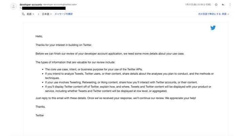Click the translate icon beside 英語
242x136 pixels.
pyautogui.click(x=23, y=14)
